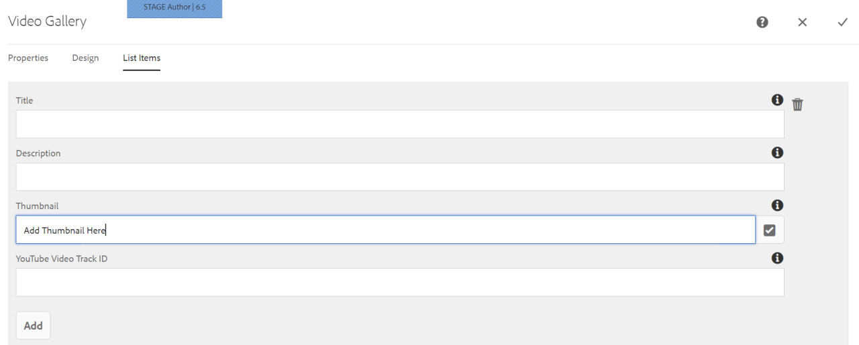Screen dimensions: 859x345
Task: Show info tooltip for Description field
Action: [777, 153]
